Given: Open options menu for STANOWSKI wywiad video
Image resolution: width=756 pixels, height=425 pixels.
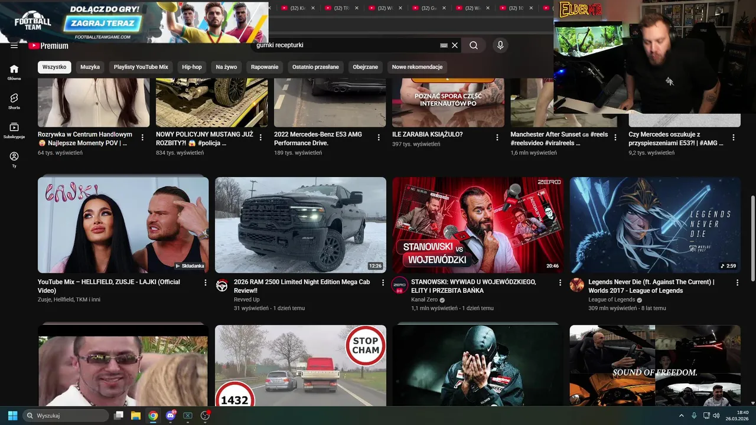Looking at the screenshot, I should pyautogui.click(x=560, y=283).
